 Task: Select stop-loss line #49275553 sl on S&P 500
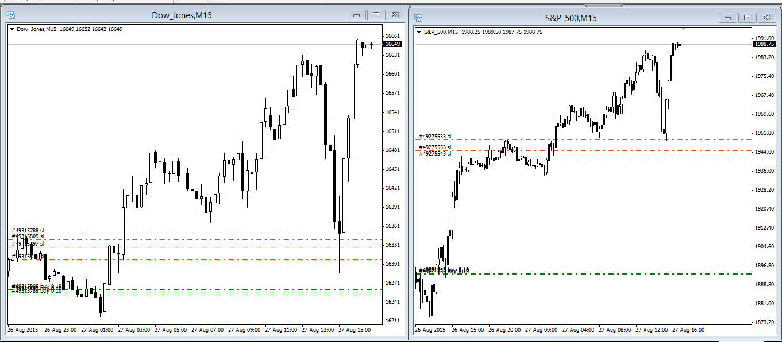click(x=435, y=147)
